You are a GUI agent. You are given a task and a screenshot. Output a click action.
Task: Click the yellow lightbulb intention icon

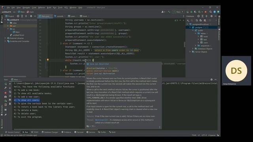(47, 60)
